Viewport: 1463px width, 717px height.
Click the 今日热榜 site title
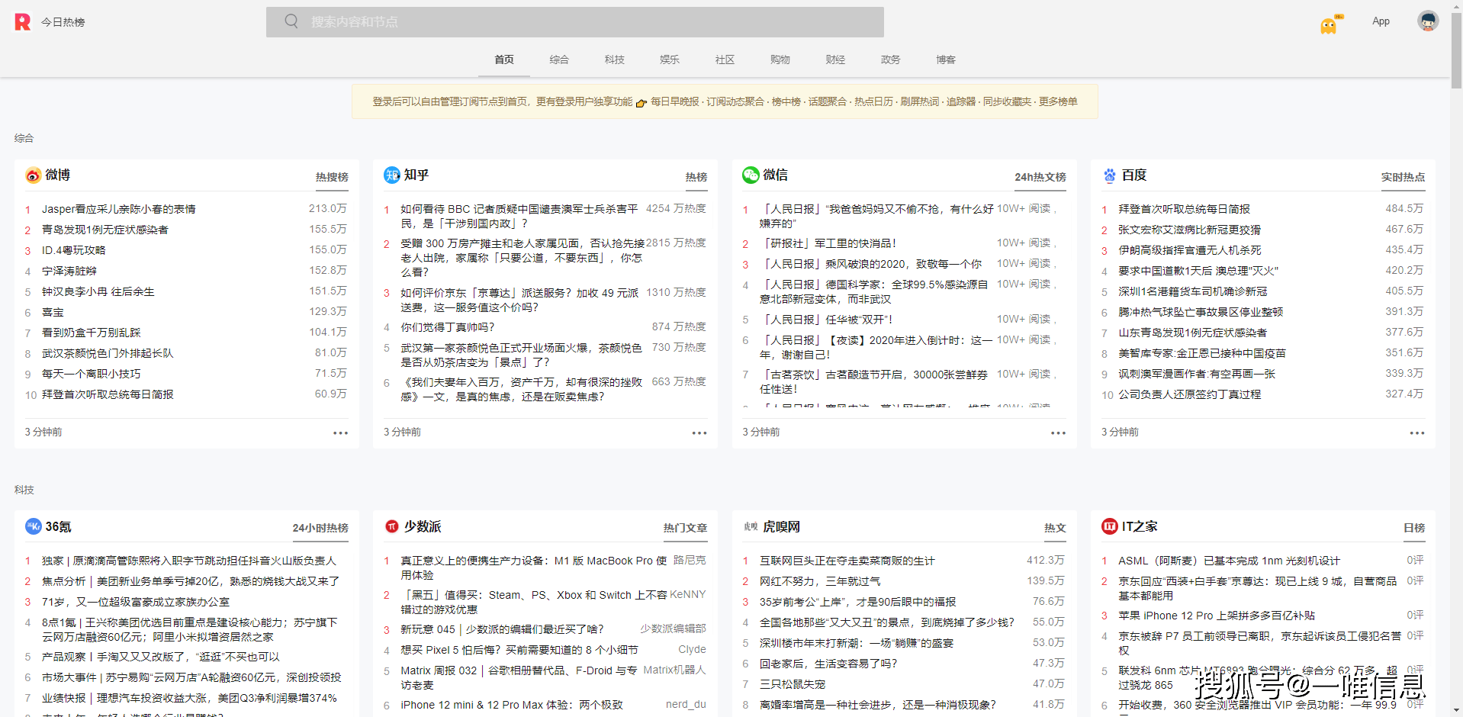click(x=63, y=22)
